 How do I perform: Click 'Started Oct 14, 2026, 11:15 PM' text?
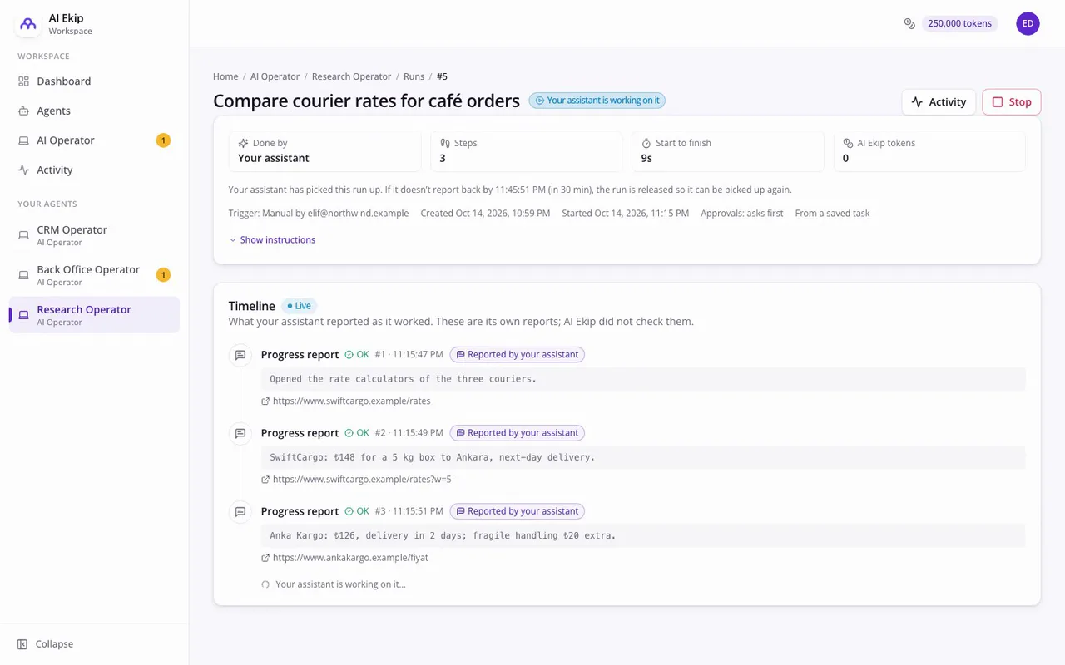[x=625, y=214]
